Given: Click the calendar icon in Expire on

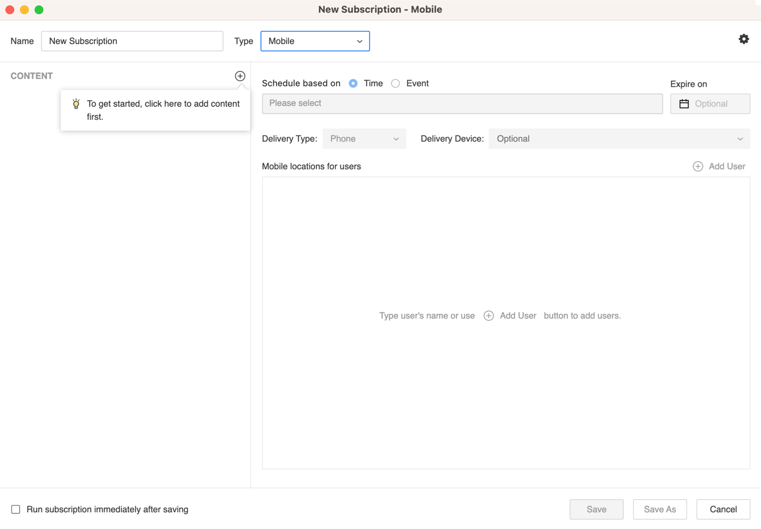Looking at the screenshot, I should pos(684,104).
